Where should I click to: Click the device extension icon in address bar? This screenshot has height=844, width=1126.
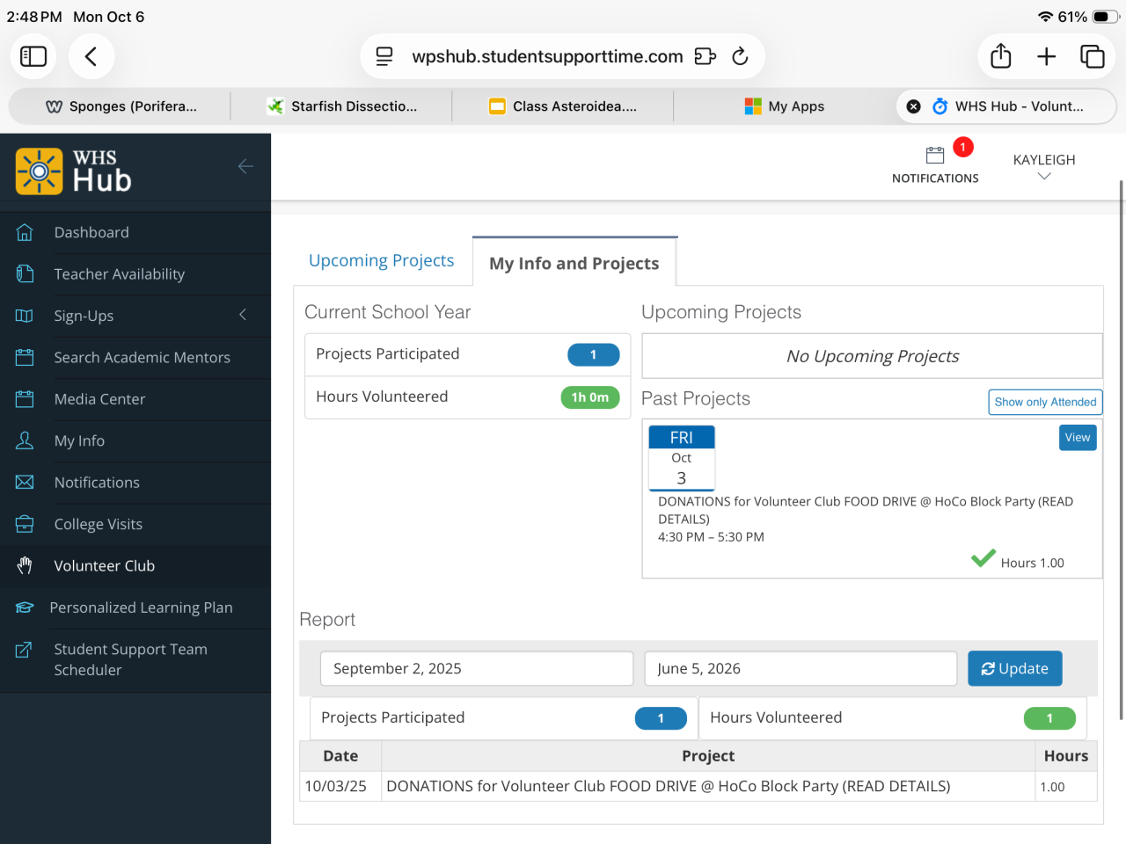point(705,56)
